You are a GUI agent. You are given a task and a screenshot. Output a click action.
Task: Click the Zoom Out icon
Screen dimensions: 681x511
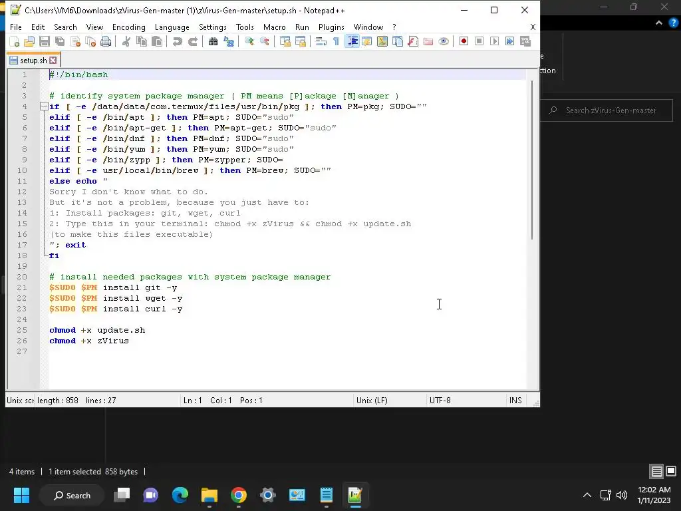click(x=264, y=41)
